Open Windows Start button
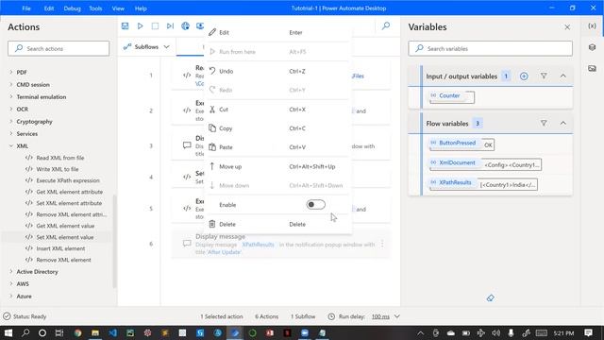Viewport: 604px width, 340px height. pyautogui.click(x=8, y=332)
